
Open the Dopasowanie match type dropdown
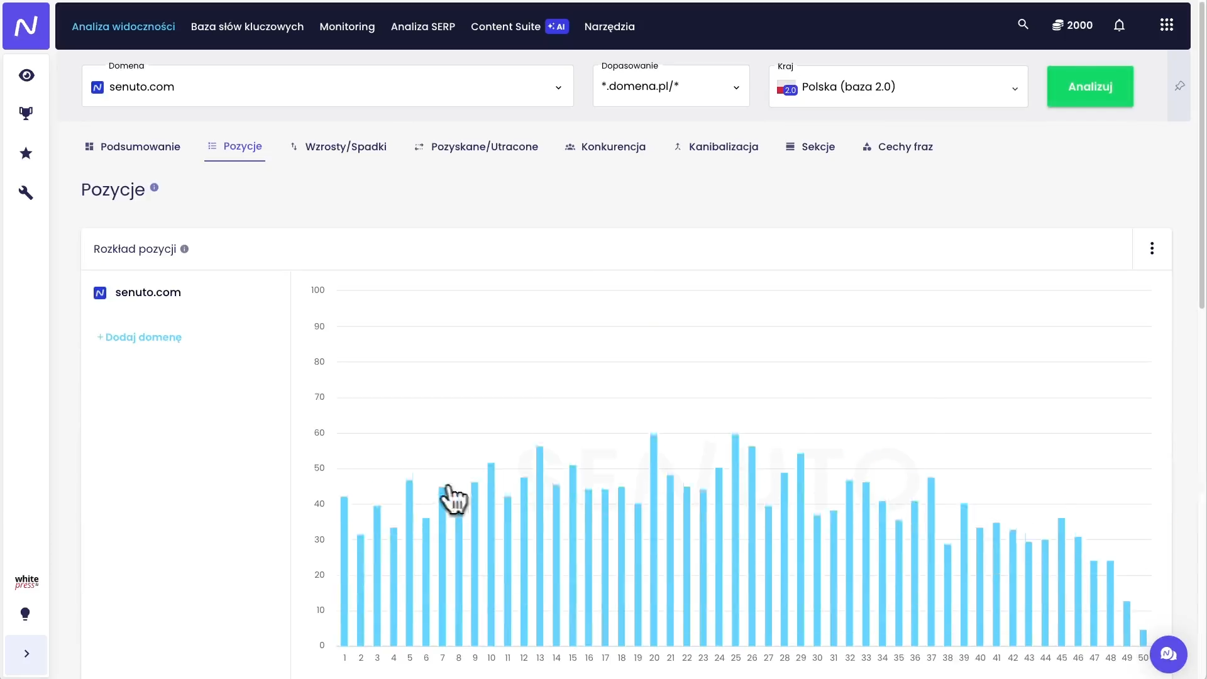click(671, 87)
